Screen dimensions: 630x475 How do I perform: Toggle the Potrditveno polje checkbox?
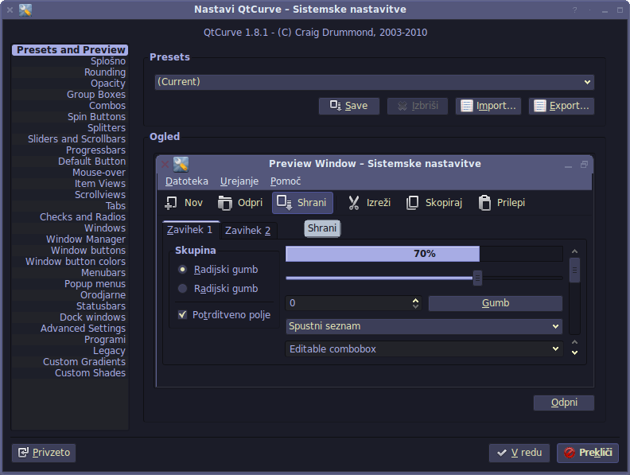coord(182,314)
